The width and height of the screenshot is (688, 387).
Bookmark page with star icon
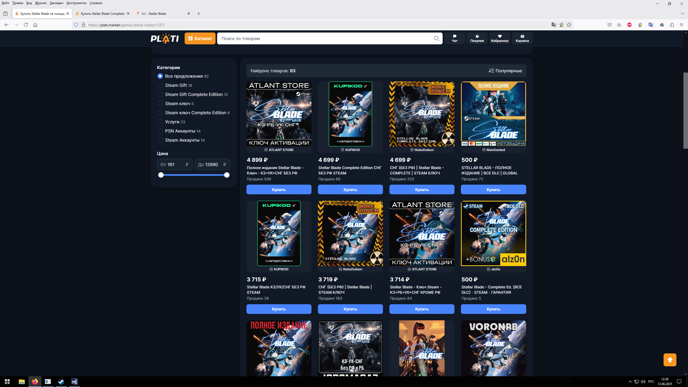[569, 25]
